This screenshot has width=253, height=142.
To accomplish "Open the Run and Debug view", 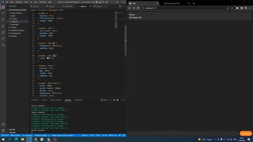I will pos(3,26).
